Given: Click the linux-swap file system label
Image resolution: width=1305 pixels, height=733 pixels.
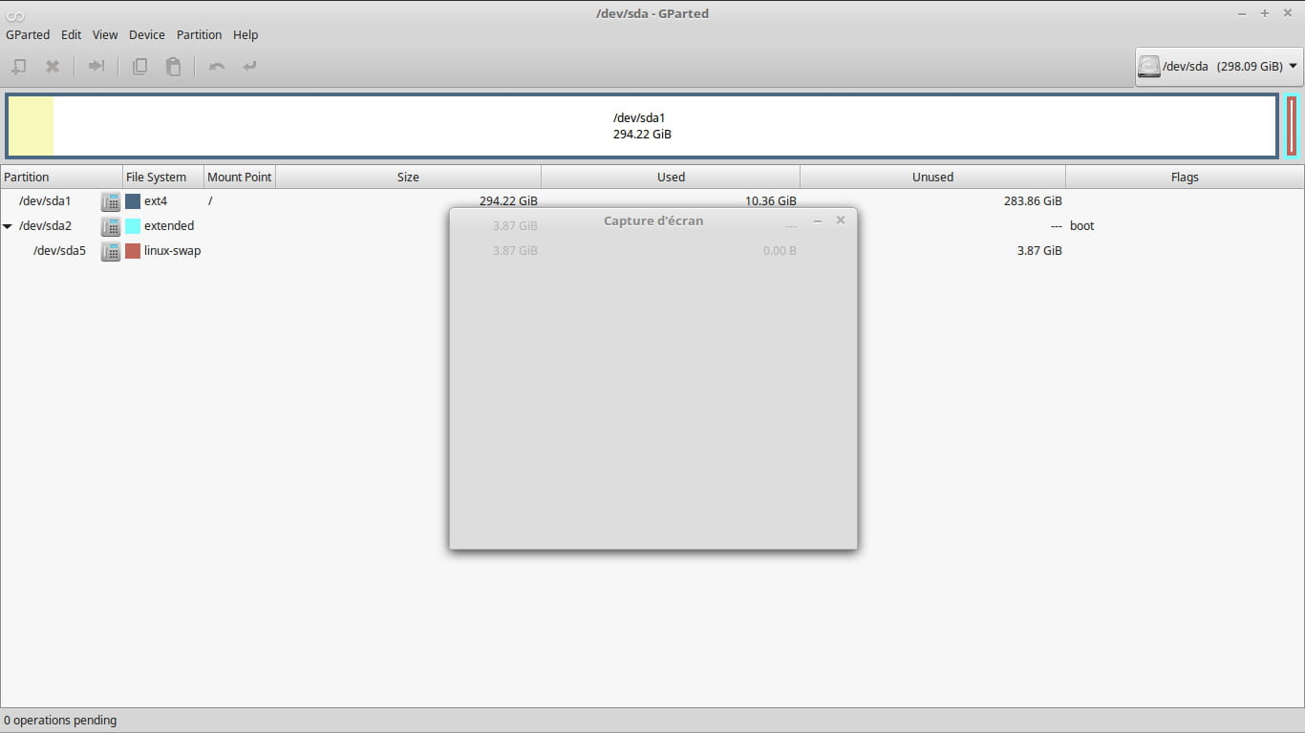Looking at the screenshot, I should 172,251.
